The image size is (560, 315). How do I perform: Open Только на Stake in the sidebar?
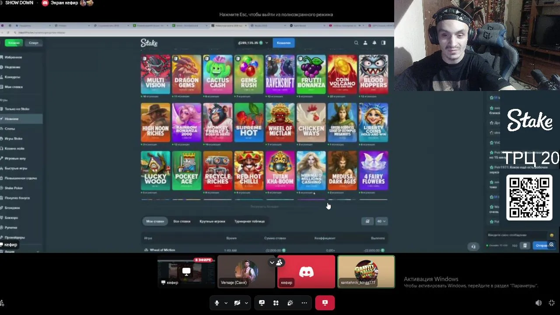coord(17,109)
